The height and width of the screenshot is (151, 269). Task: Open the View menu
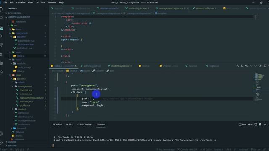click(30, 3)
